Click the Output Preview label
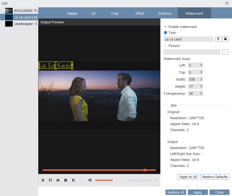The width and height of the screenshot is (232, 196). tap(52, 22)
